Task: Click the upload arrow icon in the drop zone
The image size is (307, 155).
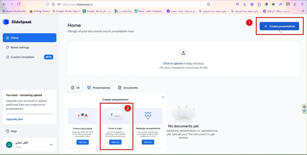Action: [183, 53]
